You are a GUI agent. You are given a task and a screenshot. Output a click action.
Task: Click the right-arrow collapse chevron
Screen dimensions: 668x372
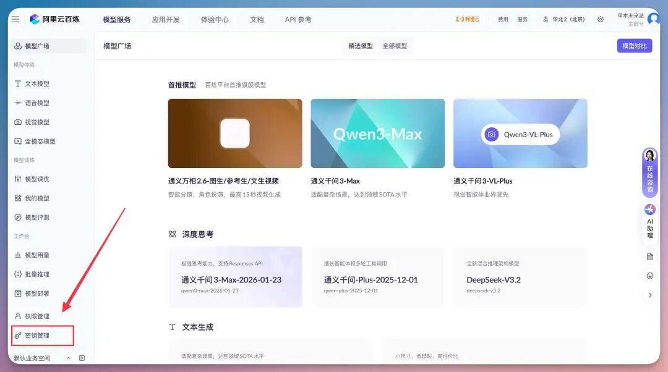[649, 295]
